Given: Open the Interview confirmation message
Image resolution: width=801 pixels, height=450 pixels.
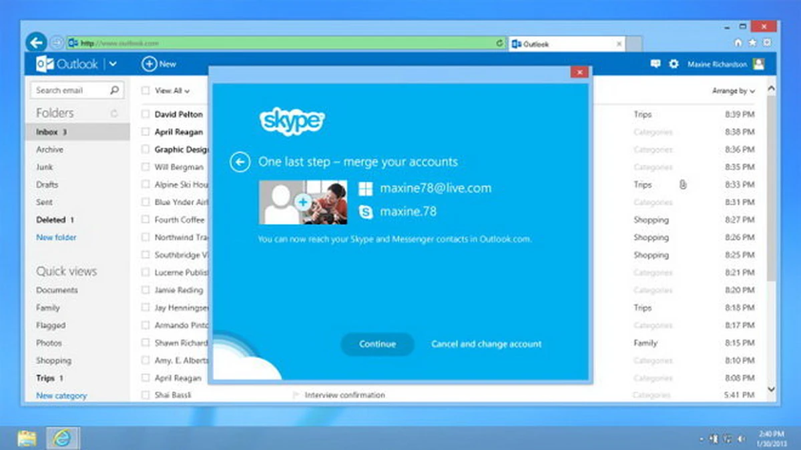Looking at the screenshot, I should [x=344, y=395].
